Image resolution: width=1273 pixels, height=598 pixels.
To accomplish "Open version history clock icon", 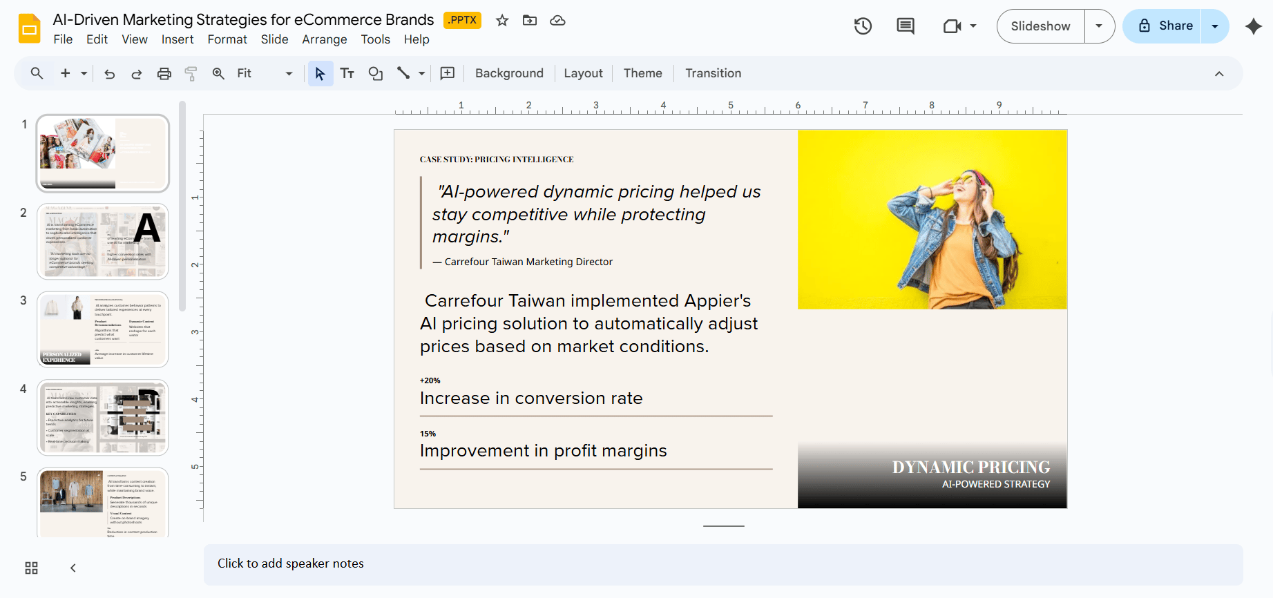I will [863, 26].
